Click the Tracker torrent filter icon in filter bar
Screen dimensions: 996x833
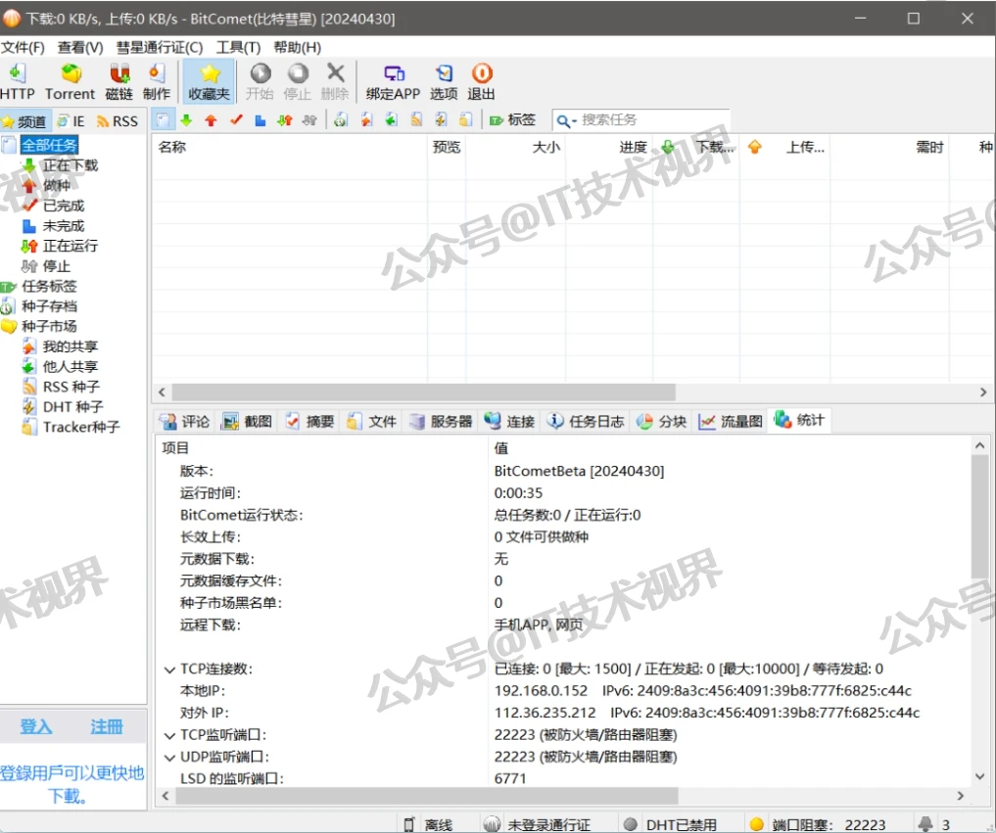(465, 119)
